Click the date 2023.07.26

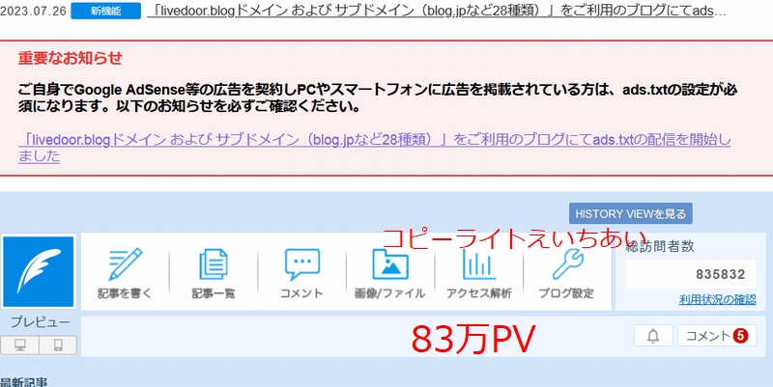pos(33,11)
